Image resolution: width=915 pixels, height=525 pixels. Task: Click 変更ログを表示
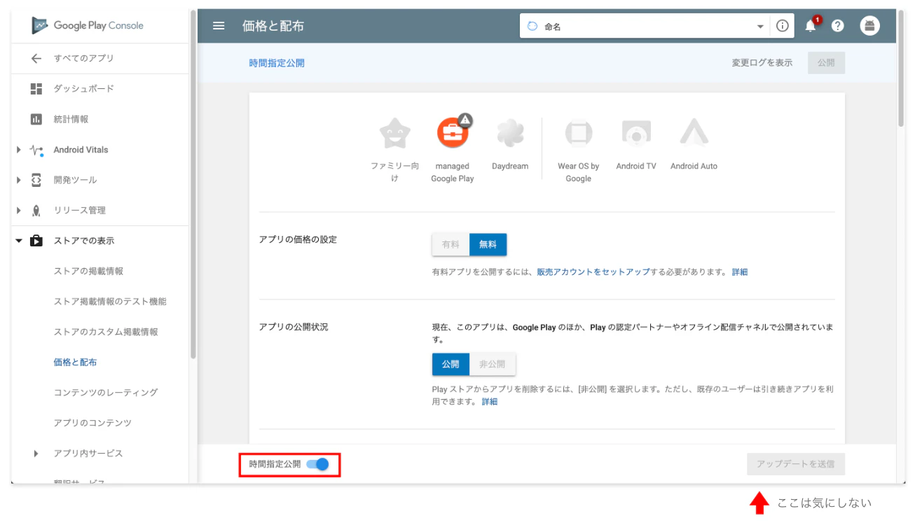tap(762, 63)
